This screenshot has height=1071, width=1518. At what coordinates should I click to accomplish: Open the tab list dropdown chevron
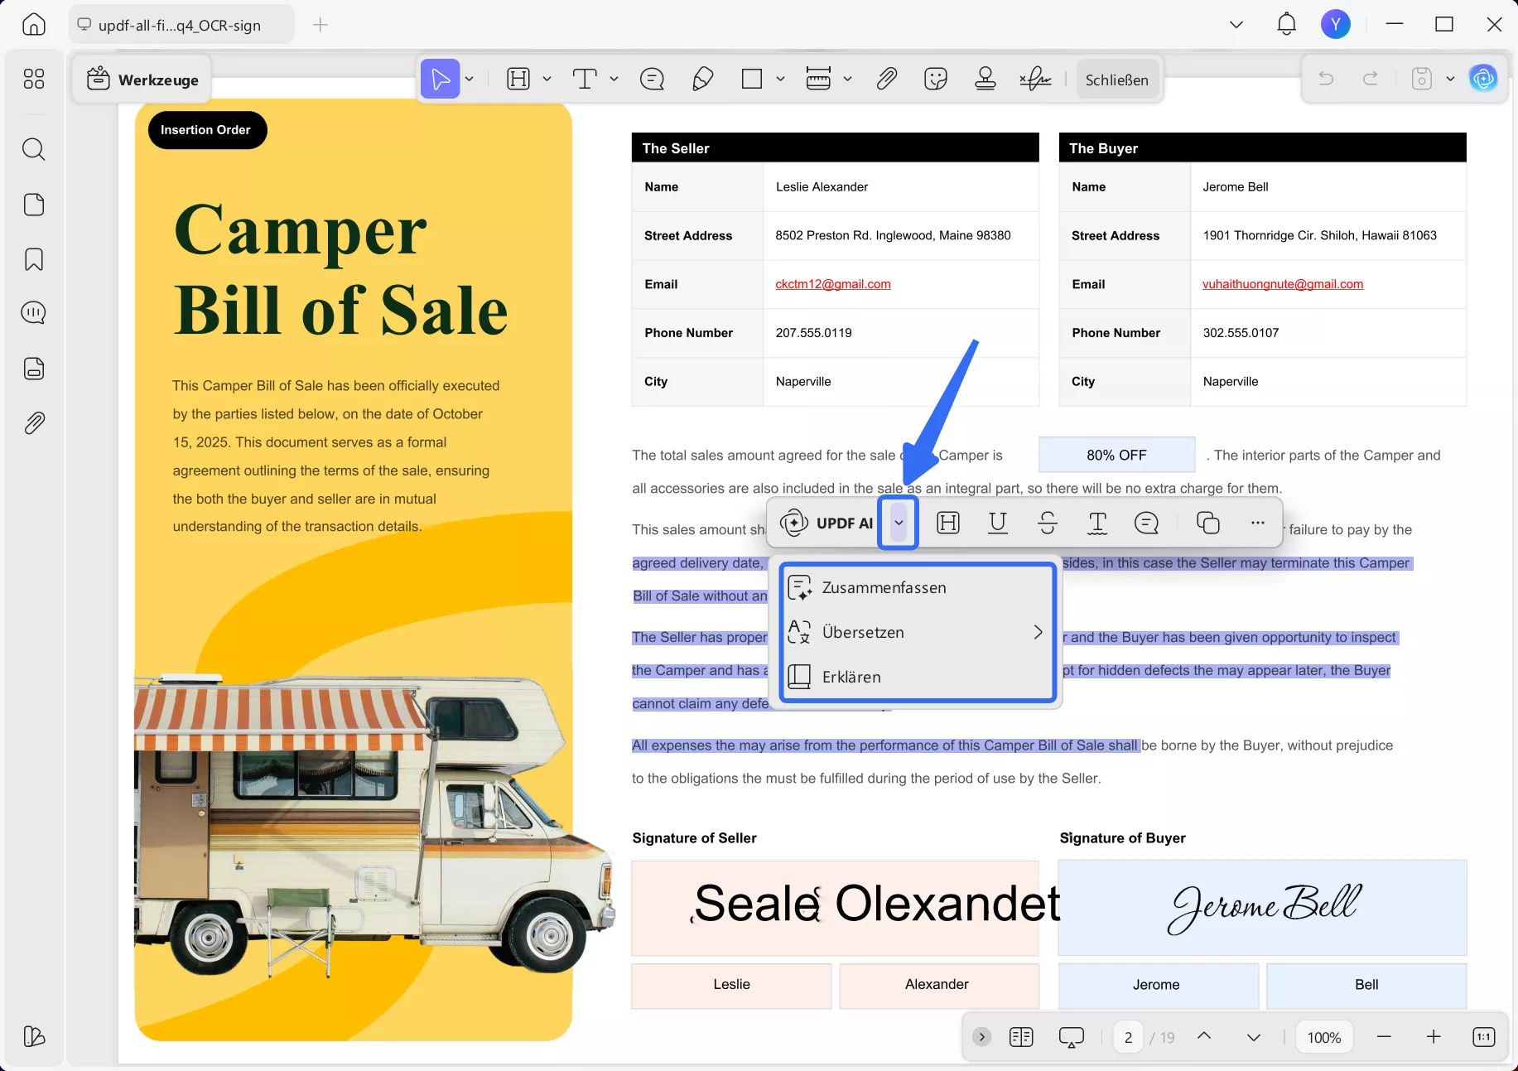pos(1236,25)
